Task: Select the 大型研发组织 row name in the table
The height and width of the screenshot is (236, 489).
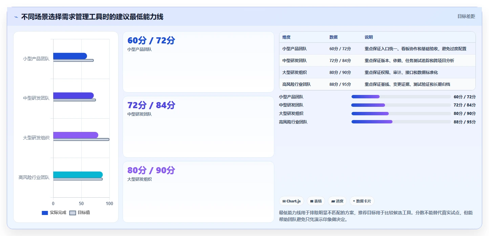Action: tap(295, 73)
